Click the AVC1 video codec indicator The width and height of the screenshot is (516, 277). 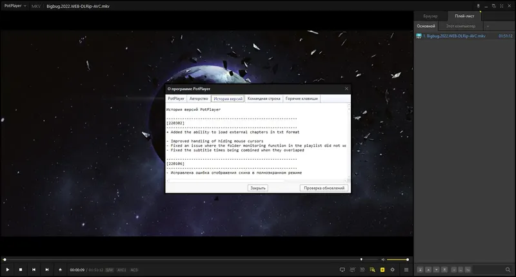coord(122,270)
